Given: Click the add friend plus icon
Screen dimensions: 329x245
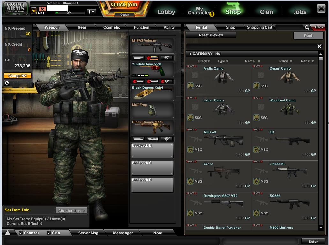Looking at the screenshot, I should coord(92,12).
